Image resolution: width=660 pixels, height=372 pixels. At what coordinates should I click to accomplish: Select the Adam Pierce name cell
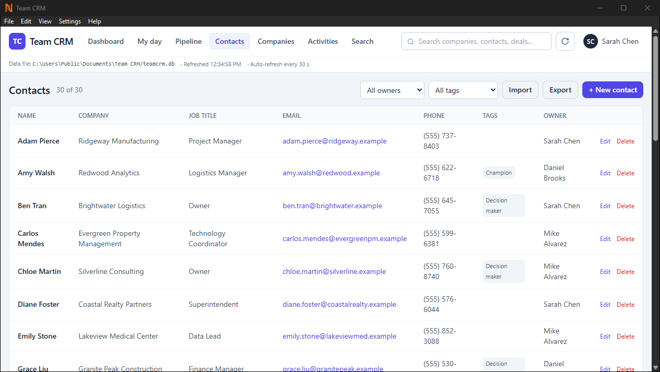[39, 141]
